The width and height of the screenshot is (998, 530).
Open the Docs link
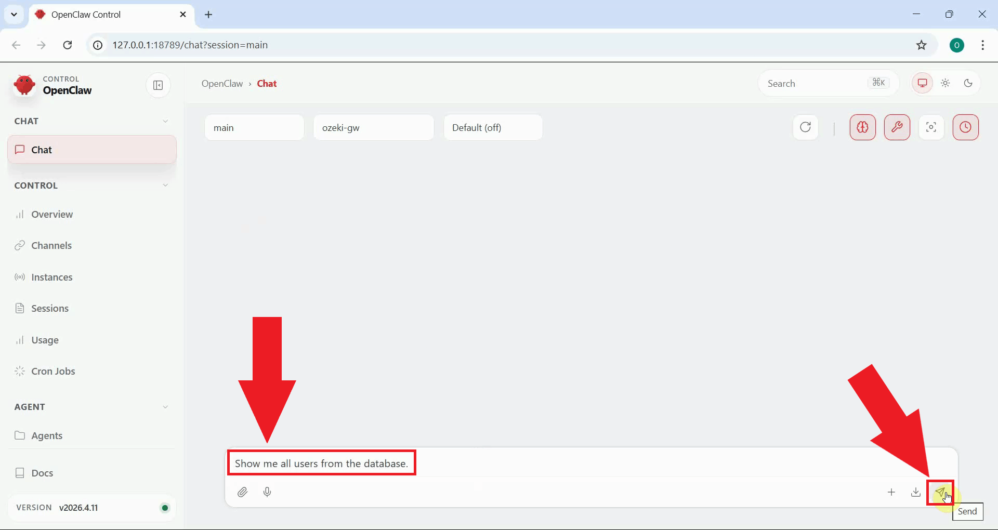(x=92, y=473)
